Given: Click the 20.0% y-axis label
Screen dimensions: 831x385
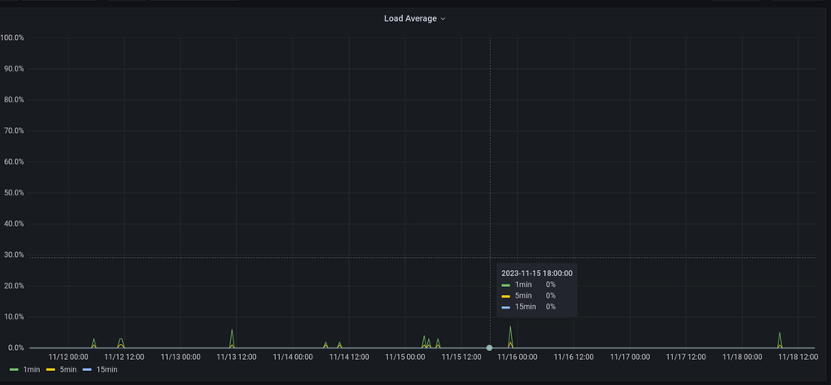Looking at the screenshot, I should coord(14,286).
